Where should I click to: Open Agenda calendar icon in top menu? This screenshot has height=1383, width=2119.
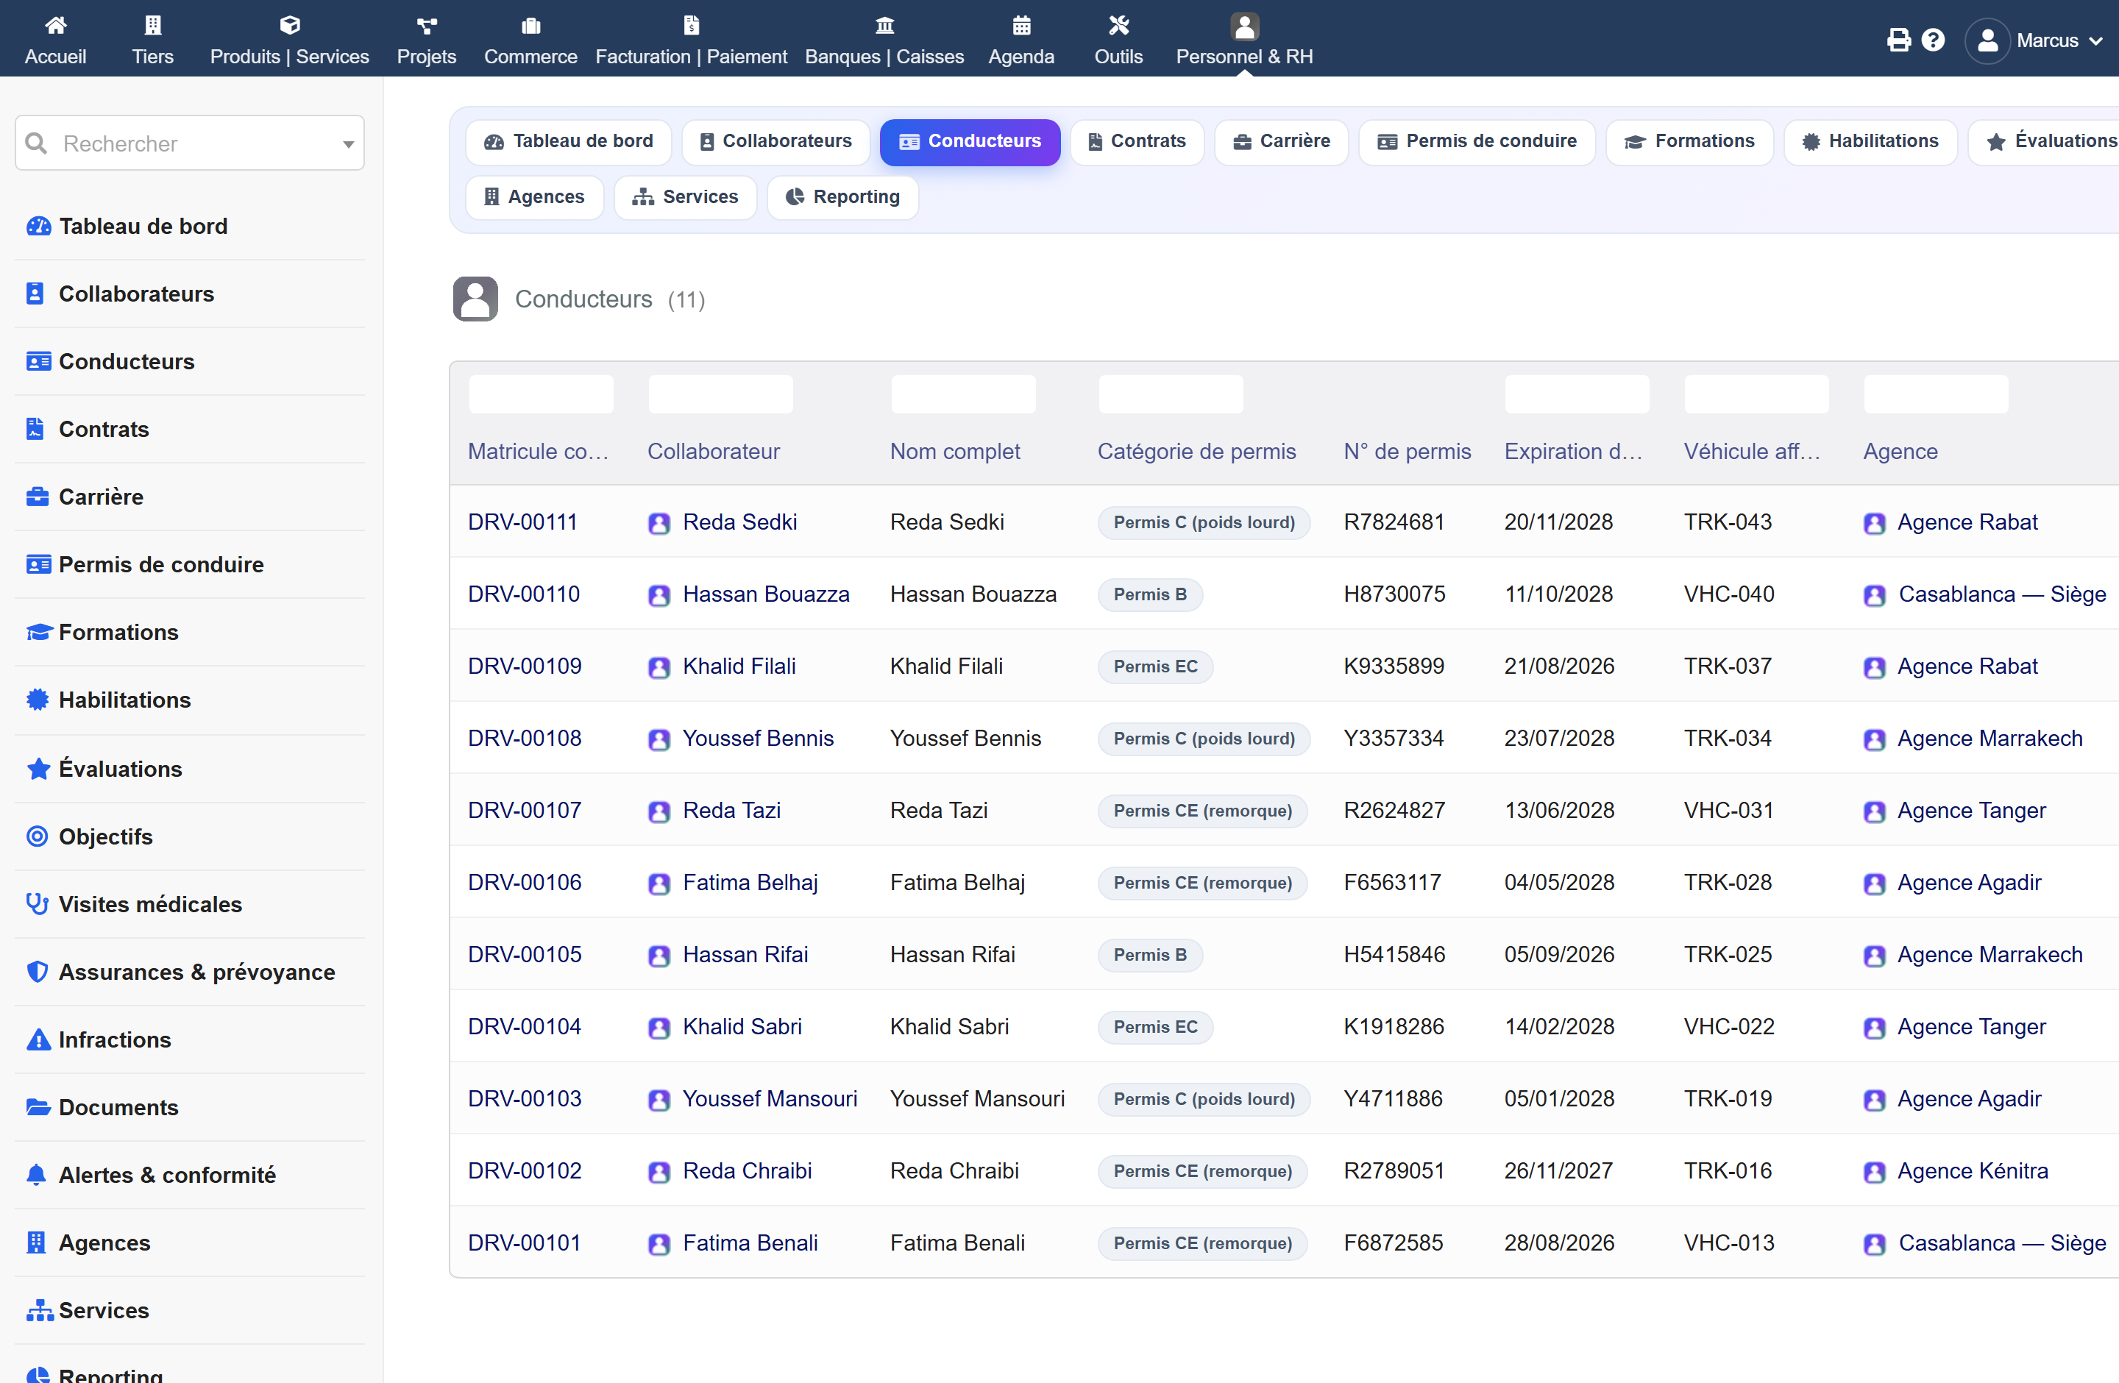click(x=1021, y=25)
